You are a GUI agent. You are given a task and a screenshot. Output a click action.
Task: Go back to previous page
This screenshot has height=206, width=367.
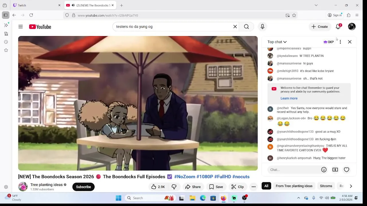(x=14, y=15)
